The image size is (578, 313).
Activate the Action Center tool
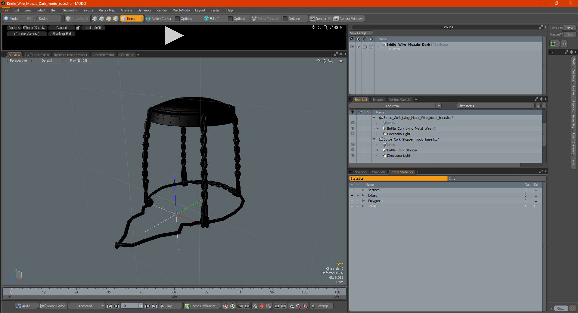click(159, 19)
